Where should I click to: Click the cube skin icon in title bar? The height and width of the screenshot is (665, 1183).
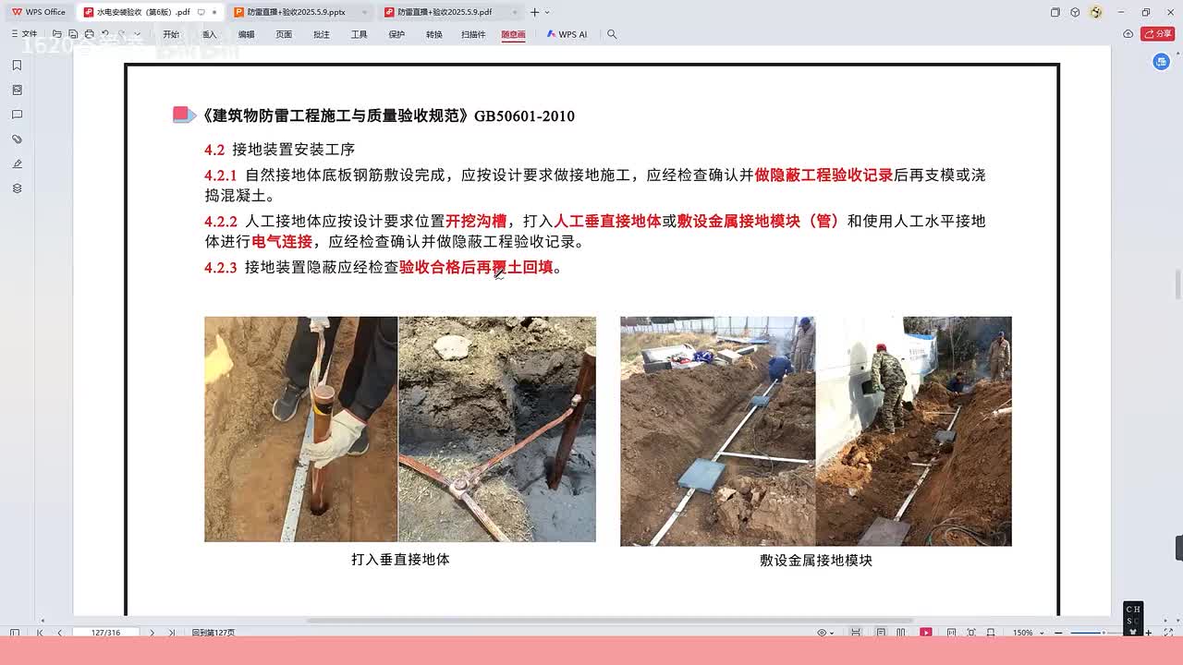1075,12
